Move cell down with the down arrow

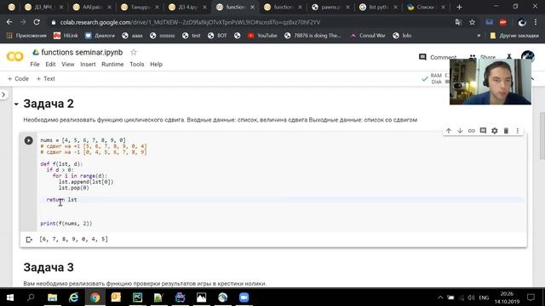(460, 131)
